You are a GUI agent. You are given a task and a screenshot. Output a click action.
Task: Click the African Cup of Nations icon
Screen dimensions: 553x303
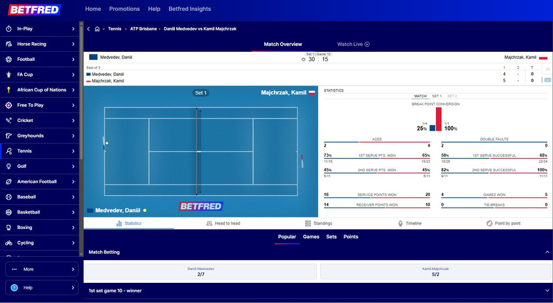pyautogui.click(x=9, y=90)
